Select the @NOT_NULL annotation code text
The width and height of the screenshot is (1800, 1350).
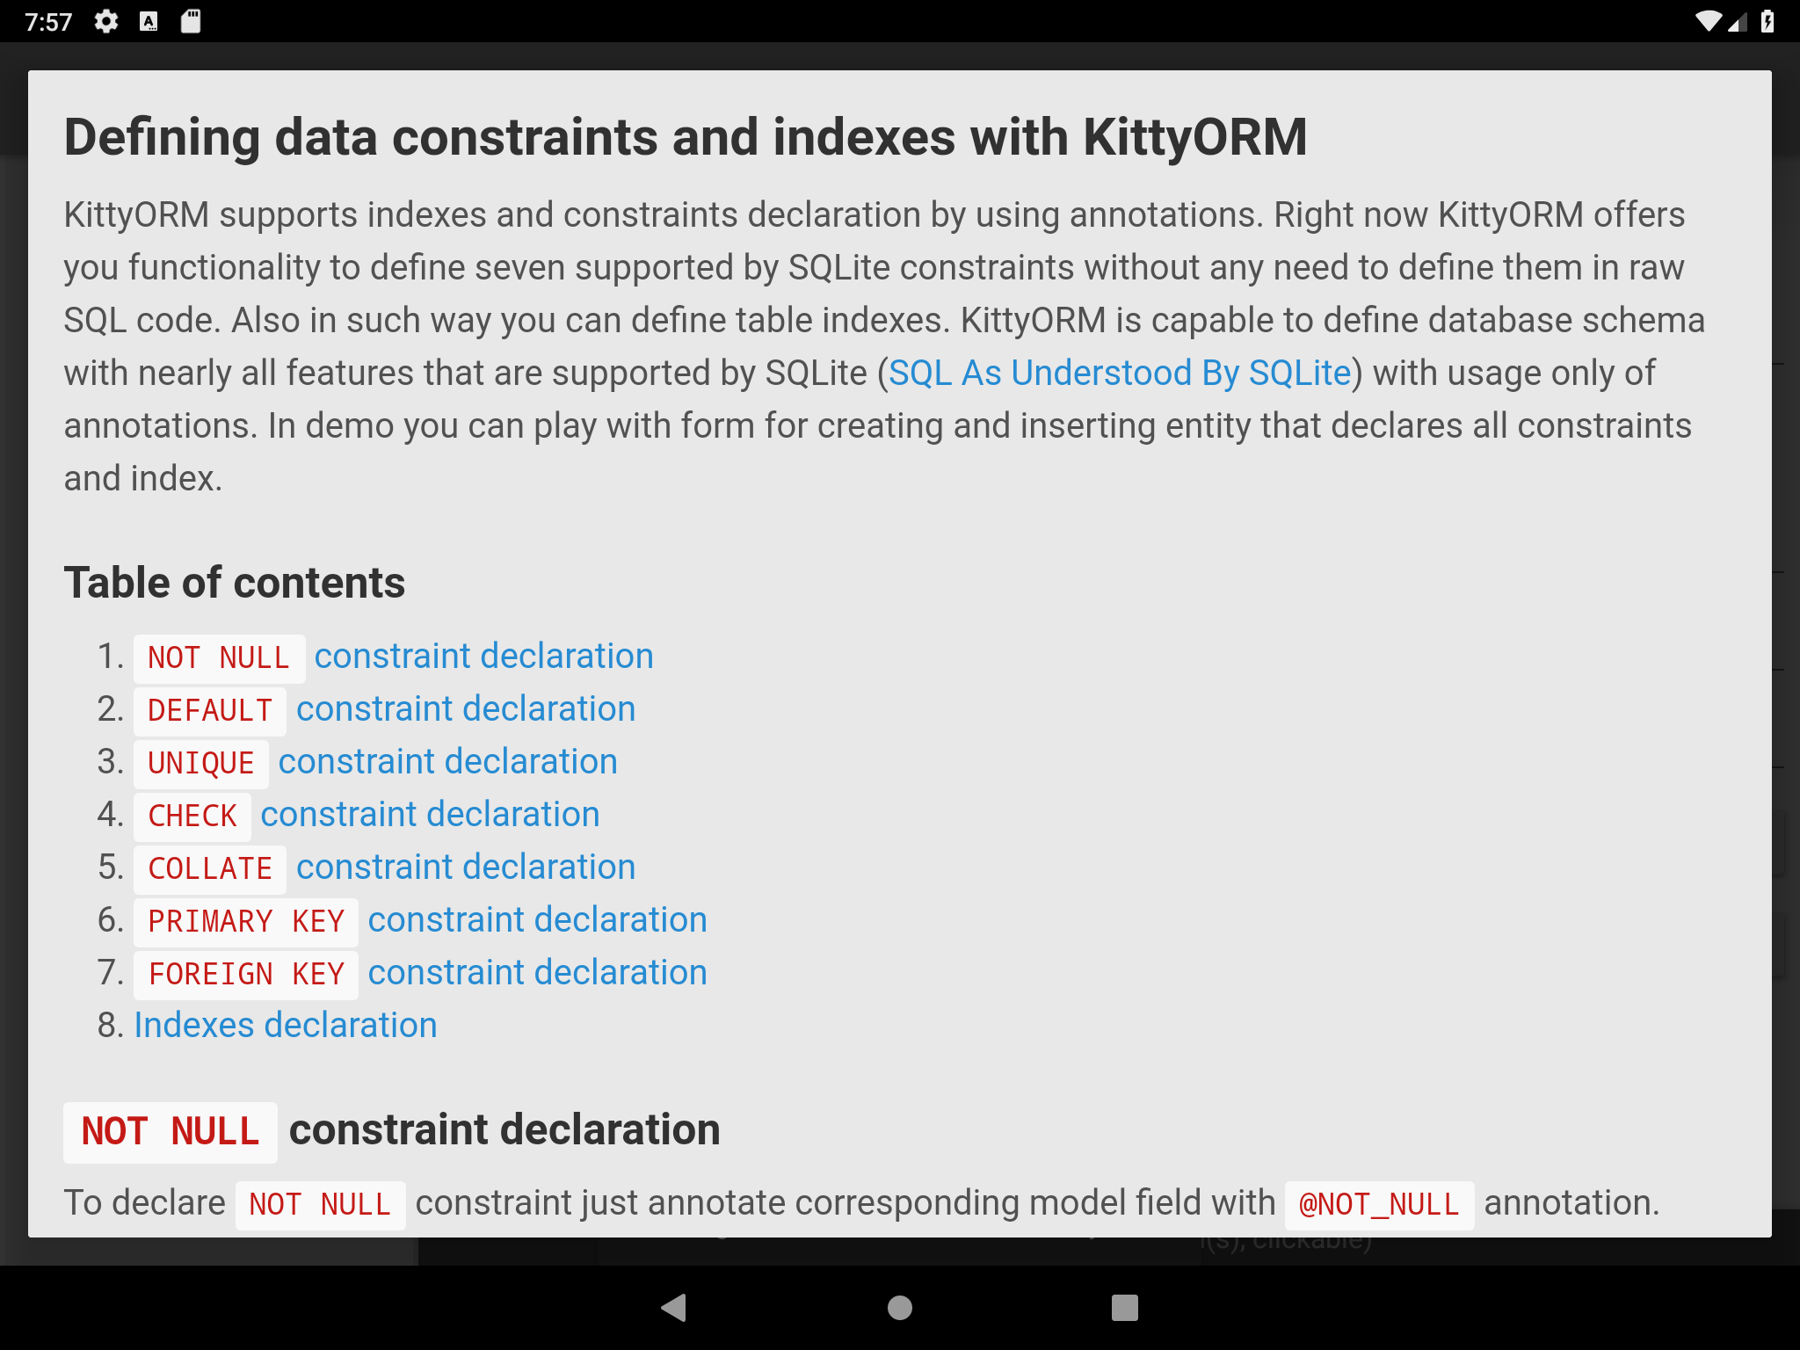[1379, 1204]
